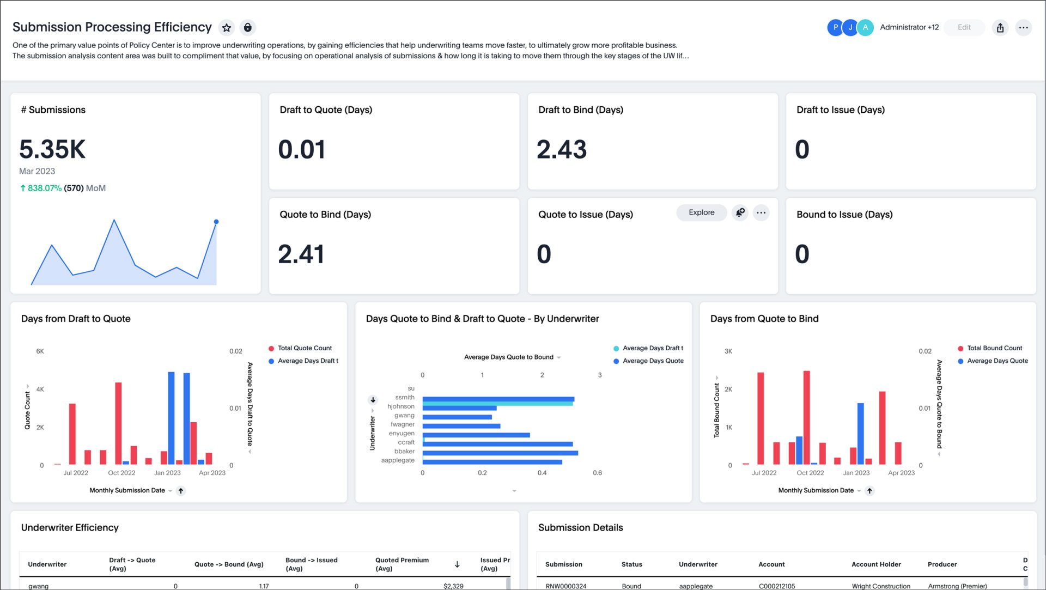
Task: Sort by Underwriter column in Efficiency table
Action: [x=47, y=564]
